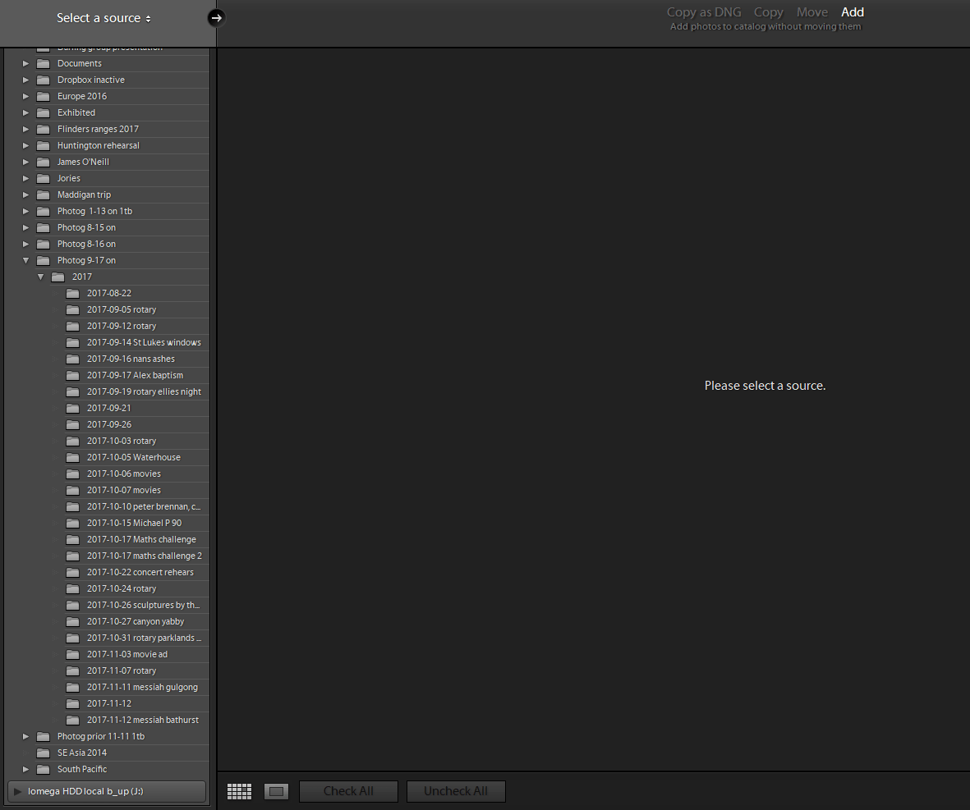Screen dimensions: 970x810
Task: Click the arrow to collapse the source panel
Action: click(x=215, y=17)
